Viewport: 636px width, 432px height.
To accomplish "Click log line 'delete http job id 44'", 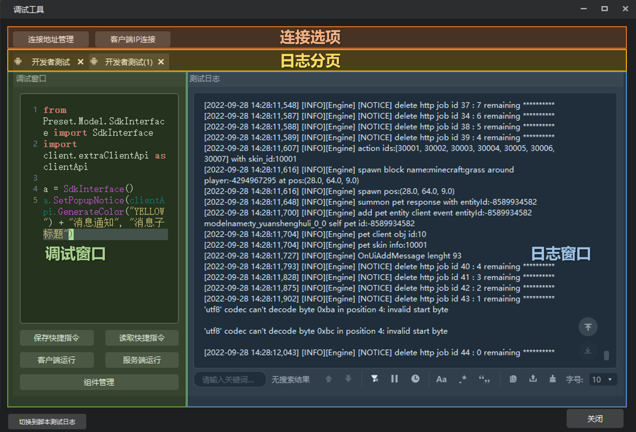I will [379, 352].
